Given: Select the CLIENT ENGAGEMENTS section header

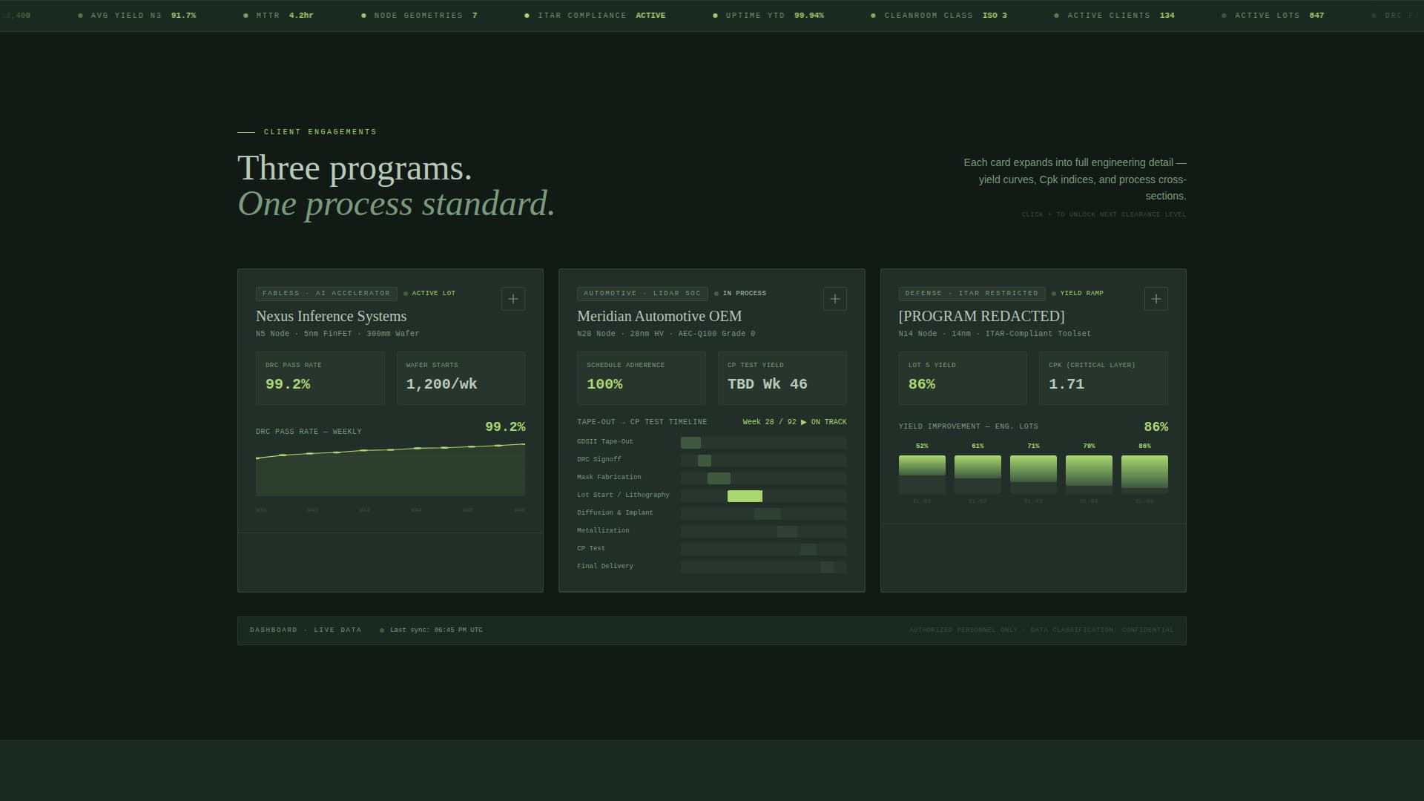Looking at the screenshot, I should (320, 131).
